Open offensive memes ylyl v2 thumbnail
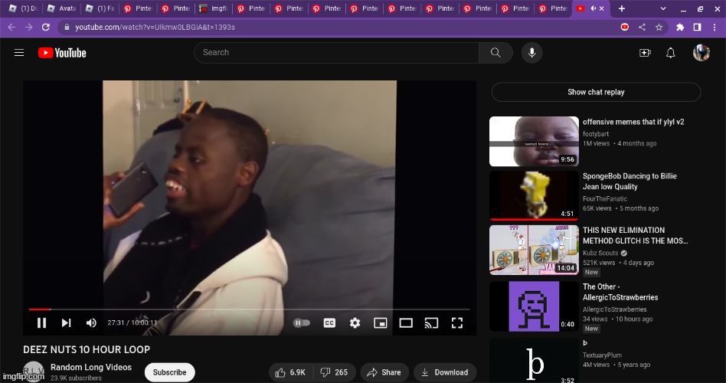The height and width of the screenshot is (383, 726). [534, 141]
